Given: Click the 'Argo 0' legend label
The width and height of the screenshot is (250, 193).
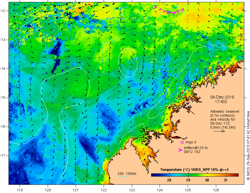Looking at the screenshot, I should [191, 142].
